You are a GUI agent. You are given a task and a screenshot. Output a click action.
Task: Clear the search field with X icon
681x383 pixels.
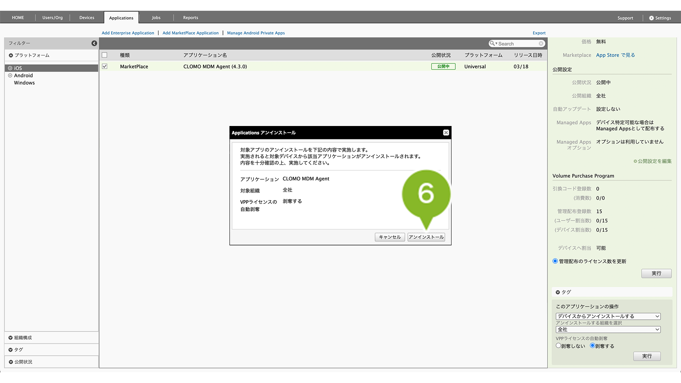point(541,44)
